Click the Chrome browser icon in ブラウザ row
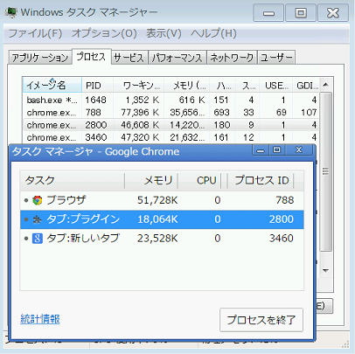This screenshot has width=355, height=354. click(38, 200)
